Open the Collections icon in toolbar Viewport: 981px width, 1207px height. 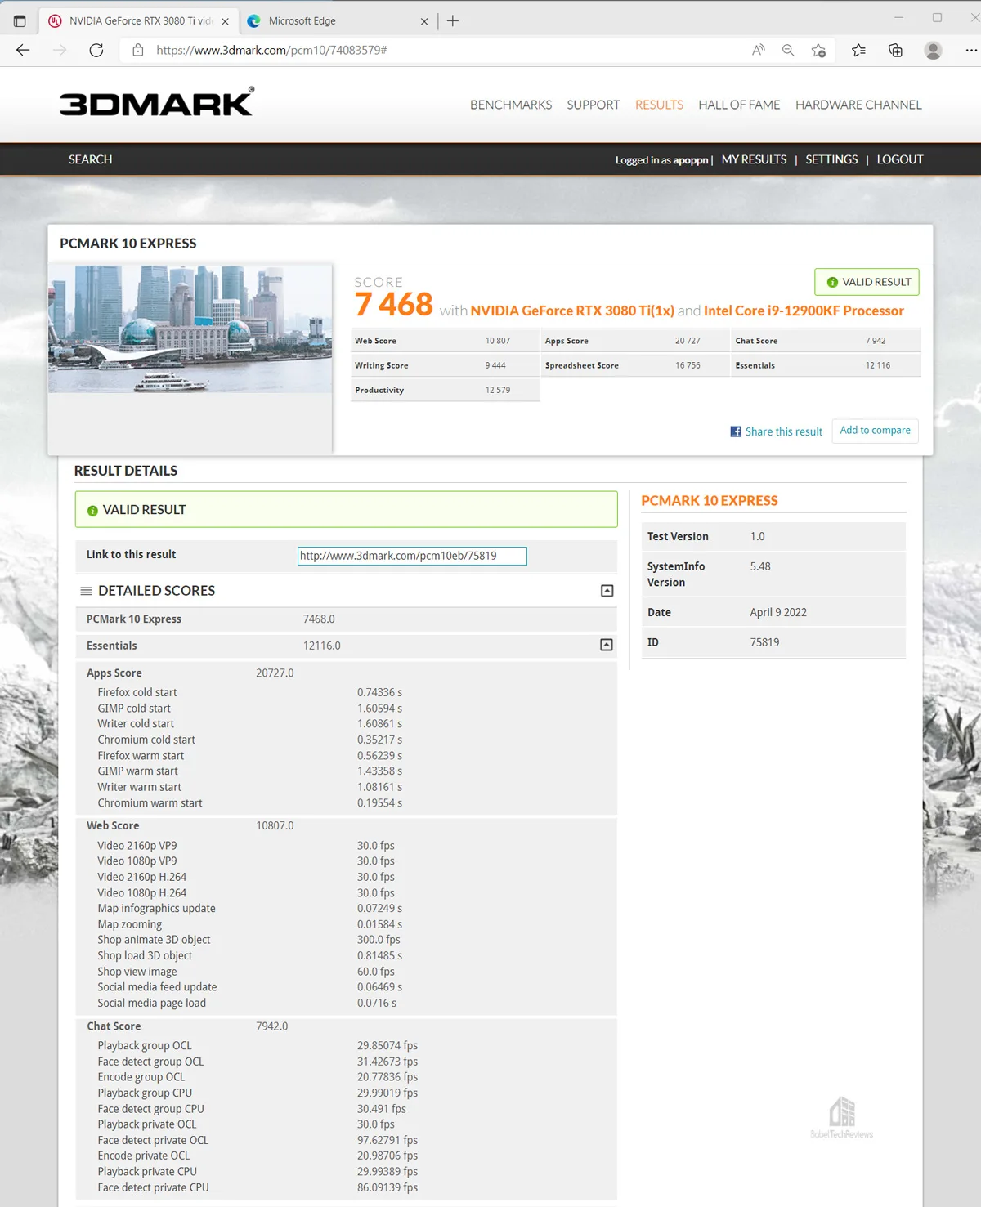(895, 50)
